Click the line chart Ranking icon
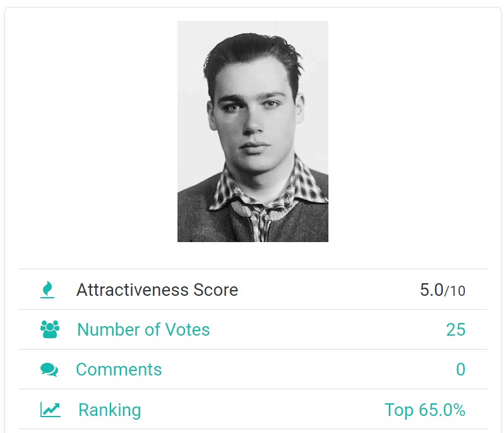 tap(50, 410)
